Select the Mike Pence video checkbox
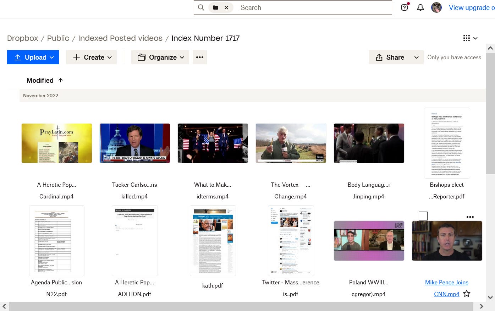 click(423, 216)
